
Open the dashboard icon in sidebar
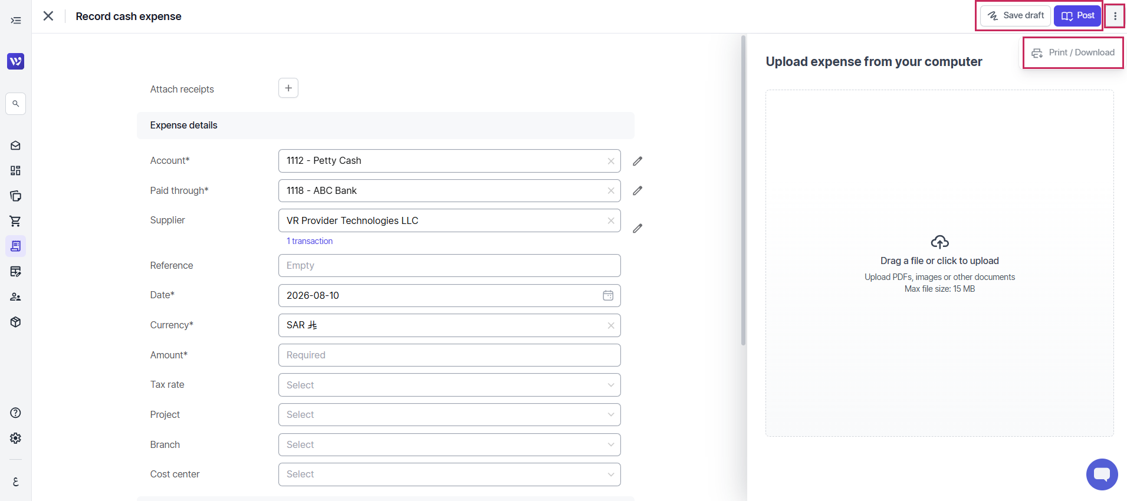[x=16, y=171]
